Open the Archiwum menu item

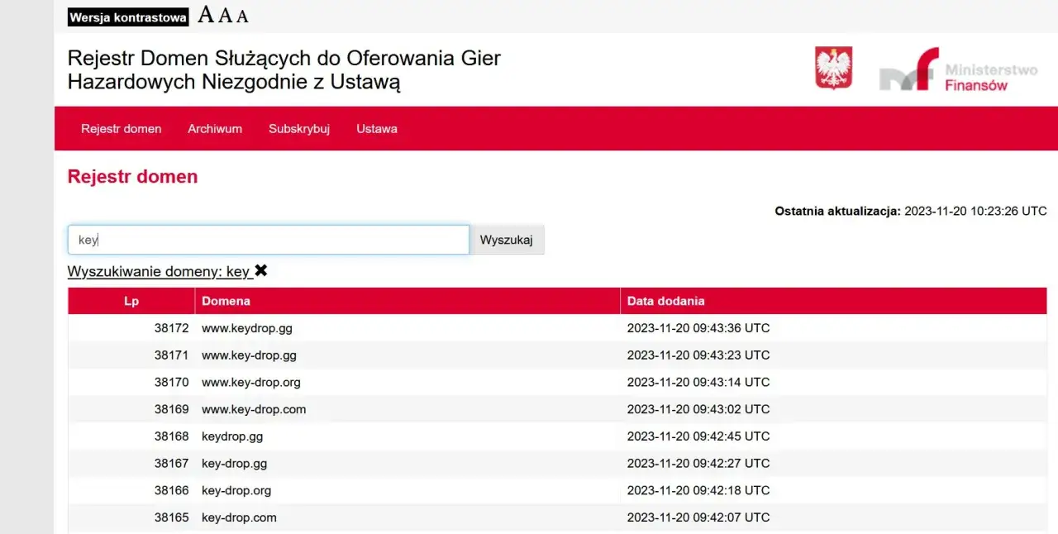[215, 129]
